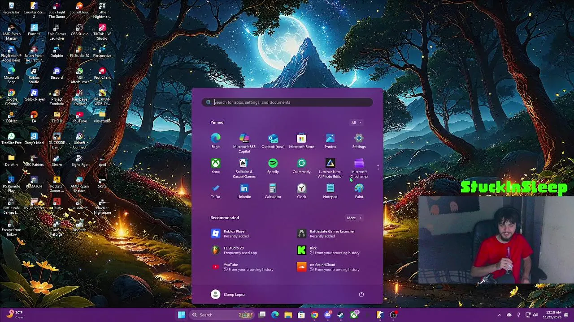Viewport: 574px width, 322px height.
Task: Click the power button in the Start menu
Action: pyautogui.click(x=361, y=294)
